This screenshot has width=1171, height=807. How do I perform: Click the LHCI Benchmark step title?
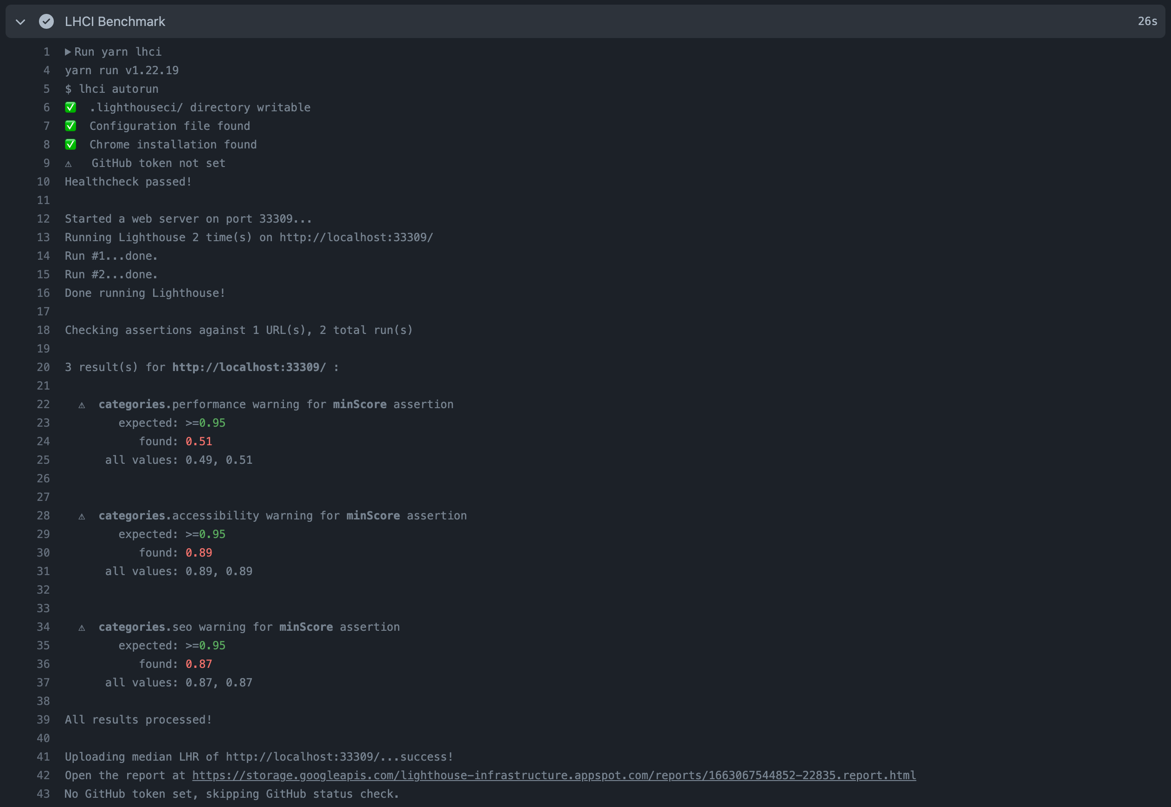pyautogui.click(x=115, y=22)
